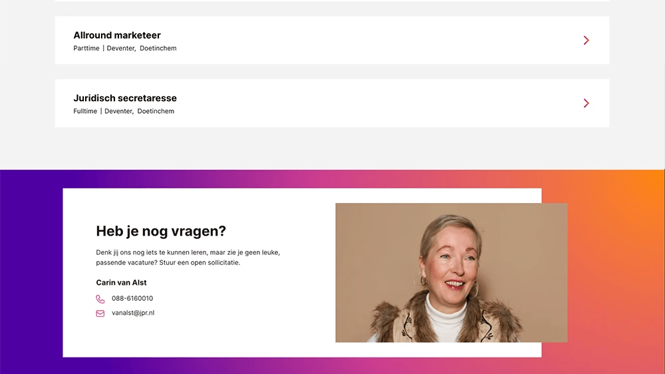665x374 pixels.
Task: Click the paragraph starting 'Denk jij ons nog iets'
Action: coord(188,258)
